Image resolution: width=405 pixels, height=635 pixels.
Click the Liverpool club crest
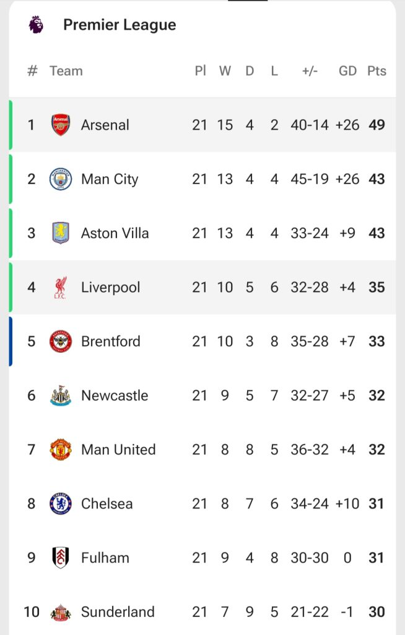coord(61,287)
